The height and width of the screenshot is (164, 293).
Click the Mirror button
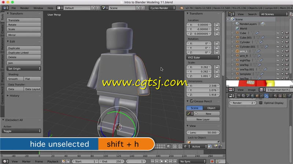pyautogui.click(x=24, y=35)
